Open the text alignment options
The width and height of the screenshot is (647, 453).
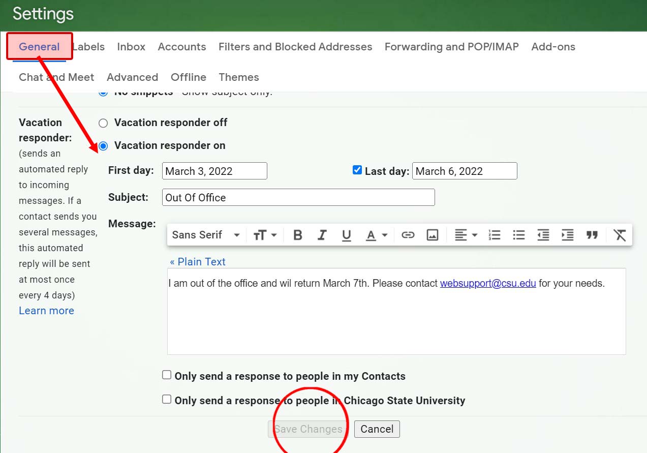466,235
